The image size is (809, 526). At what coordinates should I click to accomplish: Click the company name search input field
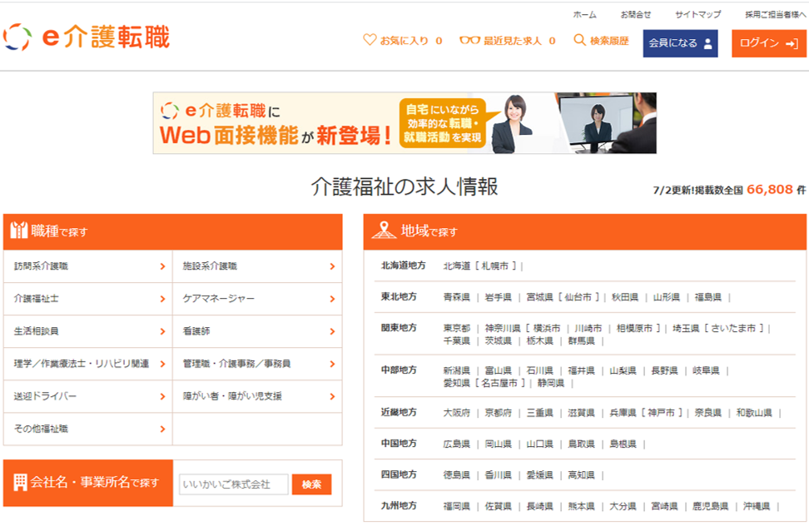tap(234, 484)
